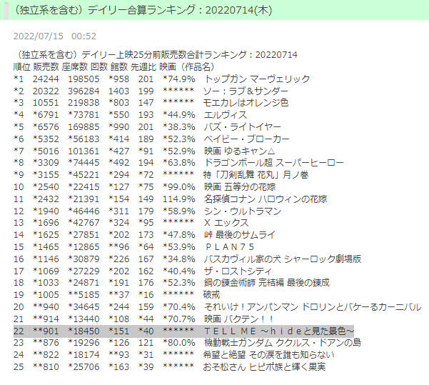Click the title 鋼の錬金術師 完結編 最後の錬成
The width and height of the screenshot is (429, 385).
click(266, 283)
